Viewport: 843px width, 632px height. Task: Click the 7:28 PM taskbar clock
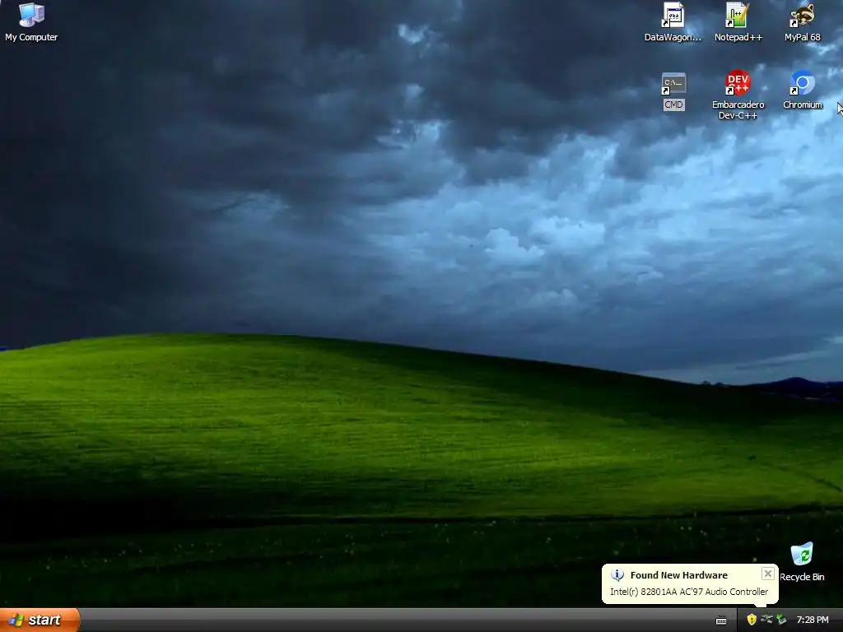pyautogui.click(x=813, y=620)
